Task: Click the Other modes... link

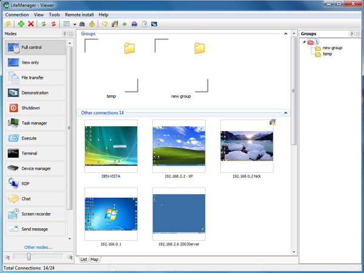Action: click(x=38, y=248)
